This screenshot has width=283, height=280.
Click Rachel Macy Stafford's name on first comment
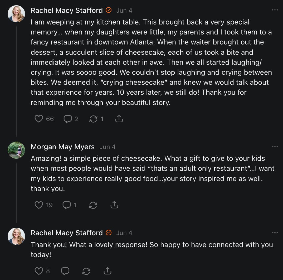pos(67,11)
